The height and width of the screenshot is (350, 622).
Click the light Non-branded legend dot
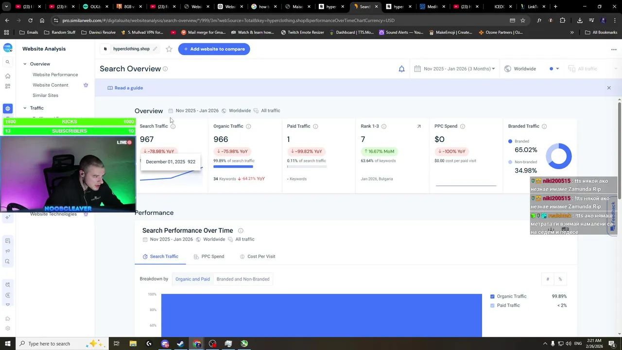(510, 162)
